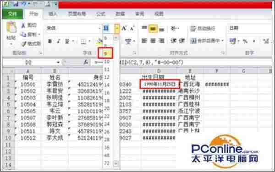Open the Merge and Center dropdown arrow
Image resolution: width=275 pixels, height=172 pixels.
tap(222, 41)
